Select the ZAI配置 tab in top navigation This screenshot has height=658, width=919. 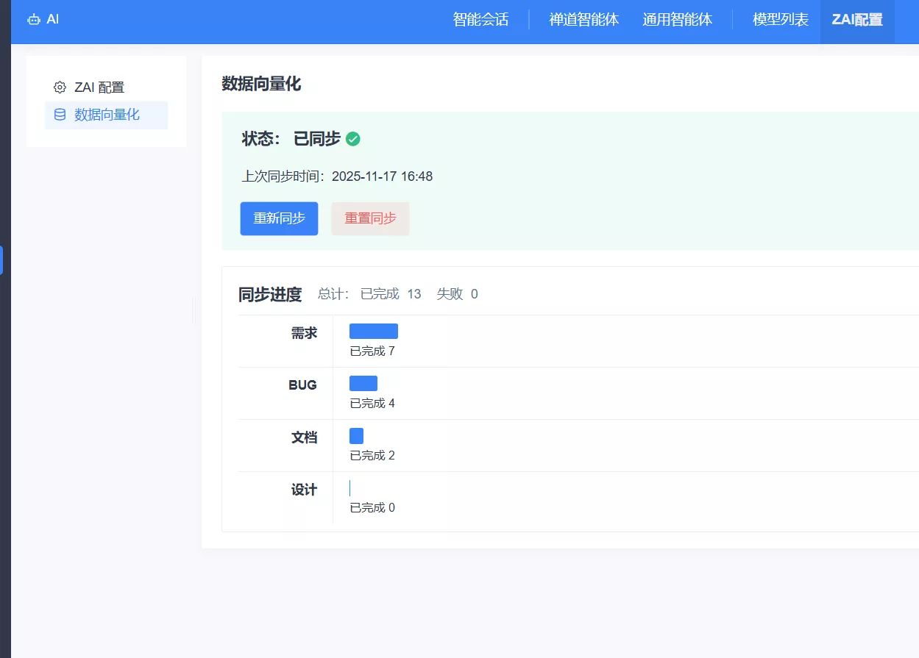tap(856, 20)
